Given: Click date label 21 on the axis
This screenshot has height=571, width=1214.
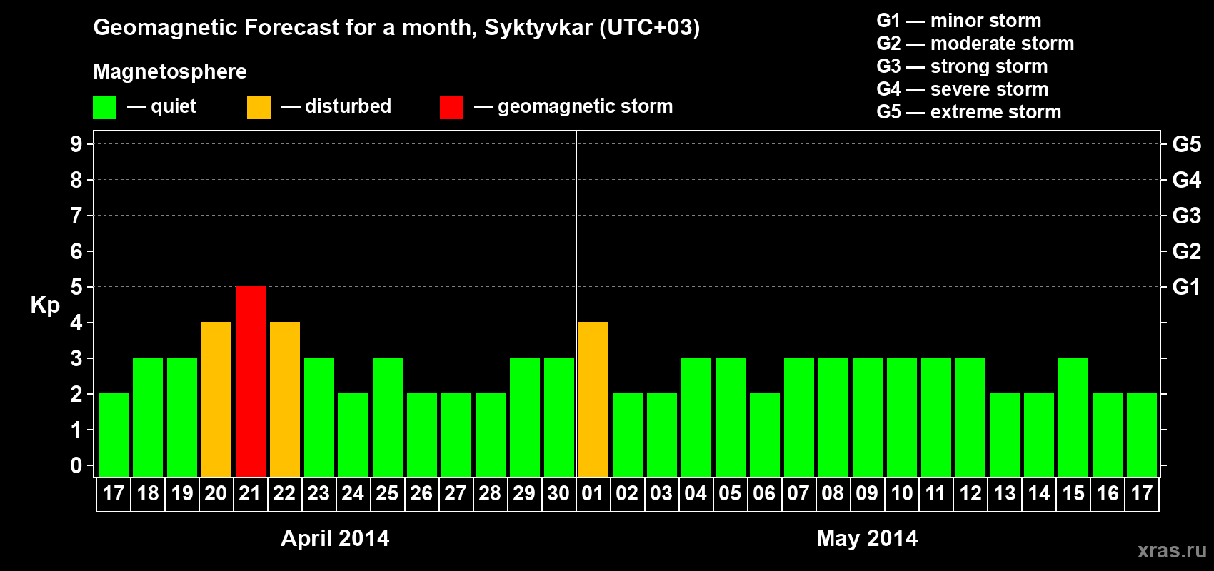Looking at the screenshot, I should (x=250, y=494).
